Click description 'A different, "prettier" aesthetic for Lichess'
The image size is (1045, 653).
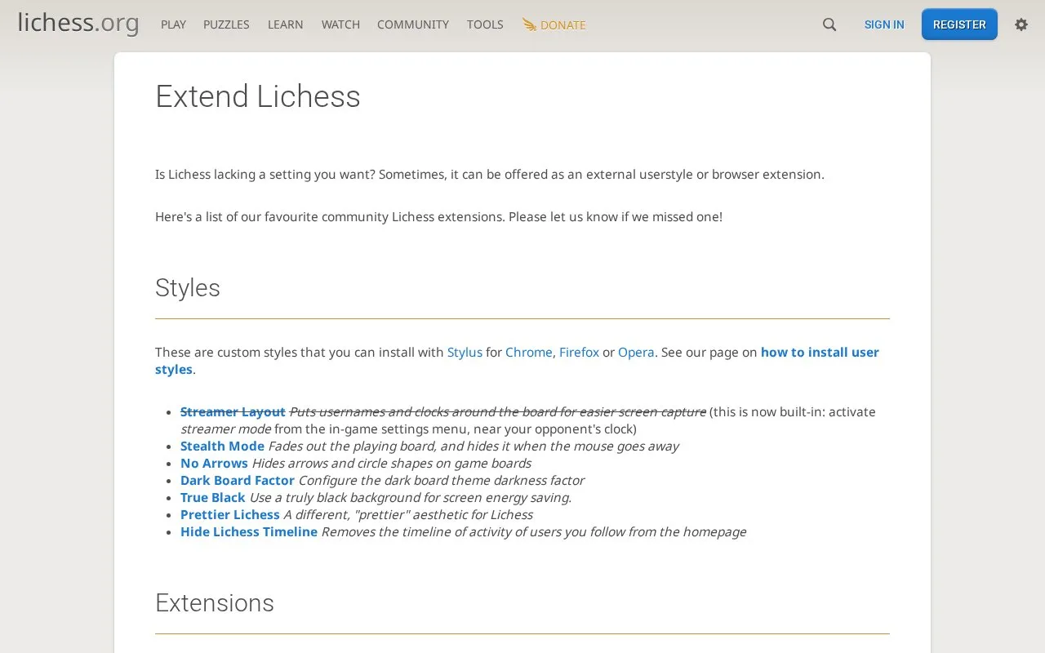(x=408, y=515)
